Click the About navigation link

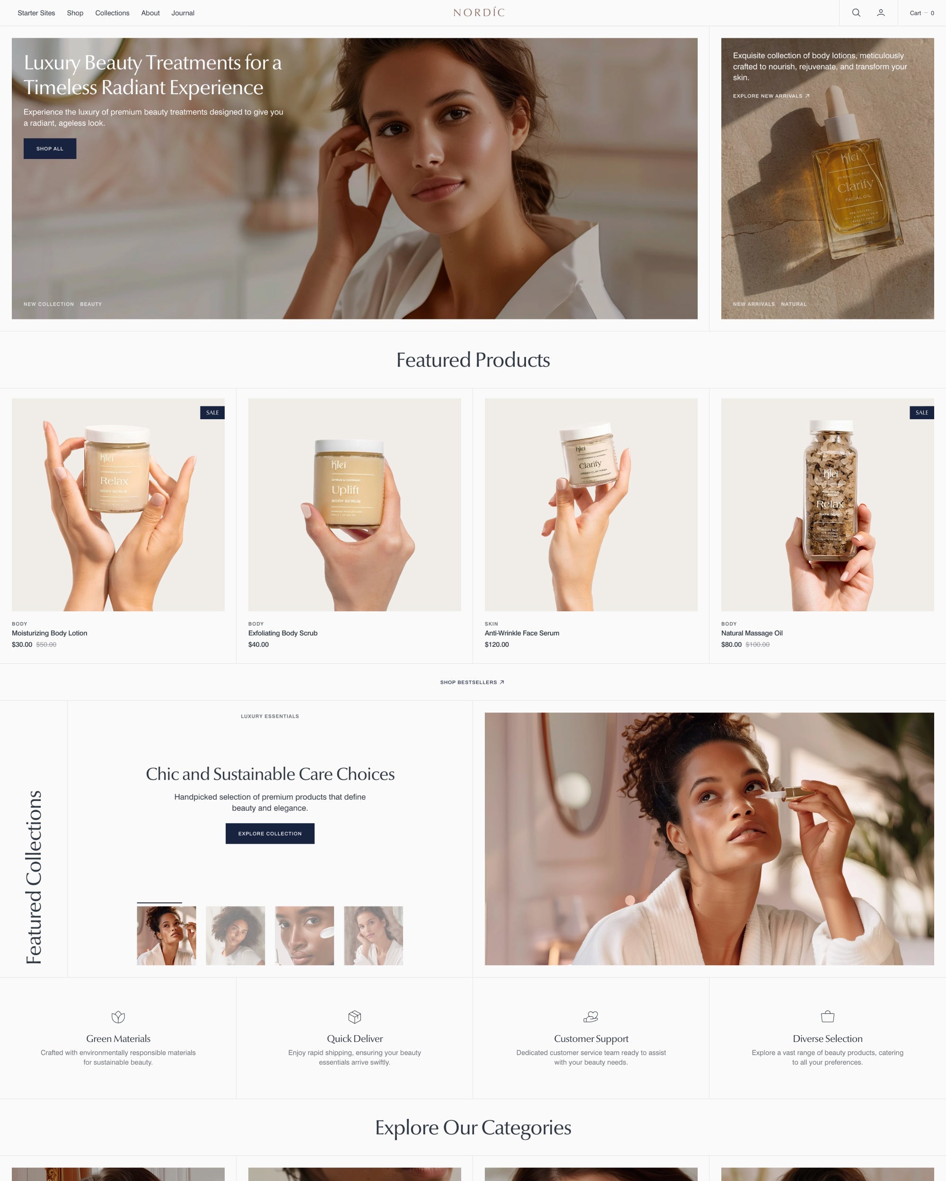[150, 13]
